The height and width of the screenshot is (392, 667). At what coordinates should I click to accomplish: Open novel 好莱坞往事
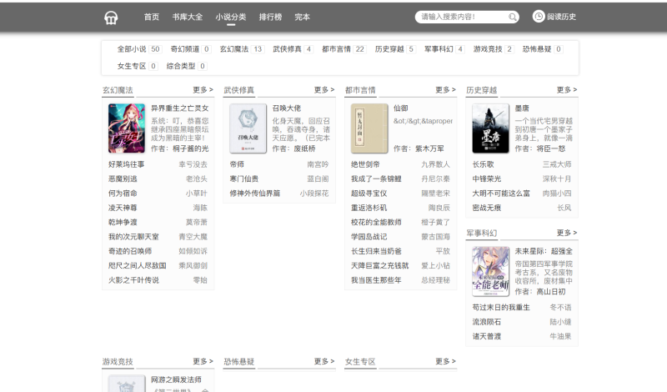127,164
